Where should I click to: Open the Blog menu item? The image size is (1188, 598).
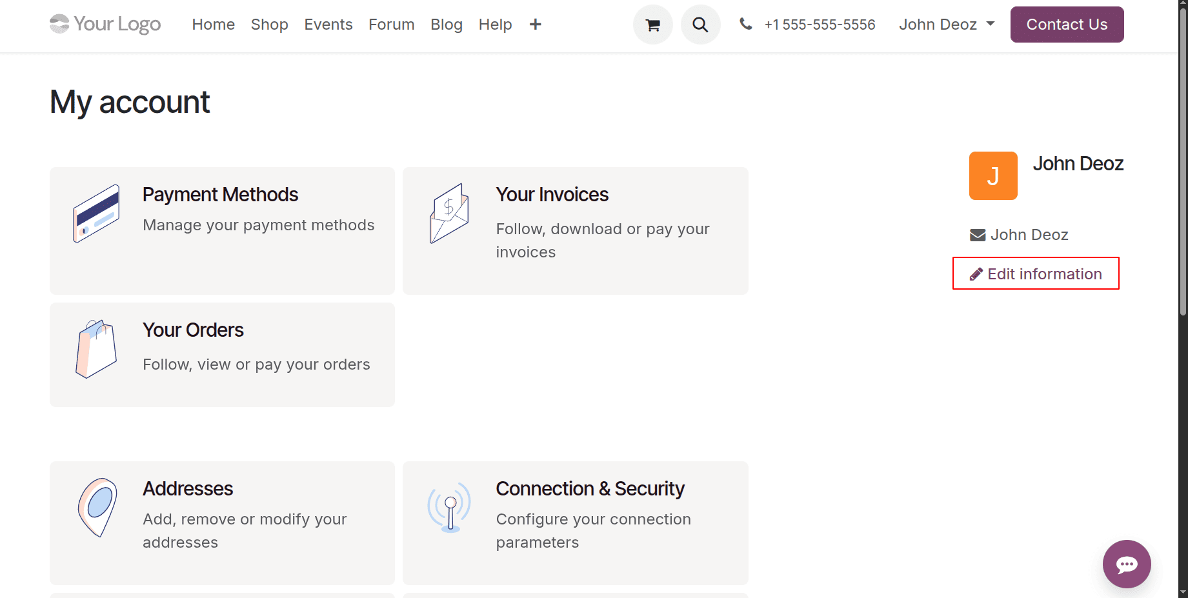click(447, 25)
